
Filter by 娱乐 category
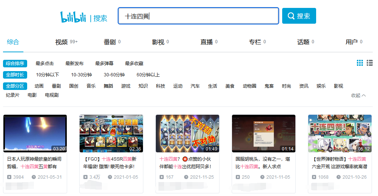click(x=321, y=86)
